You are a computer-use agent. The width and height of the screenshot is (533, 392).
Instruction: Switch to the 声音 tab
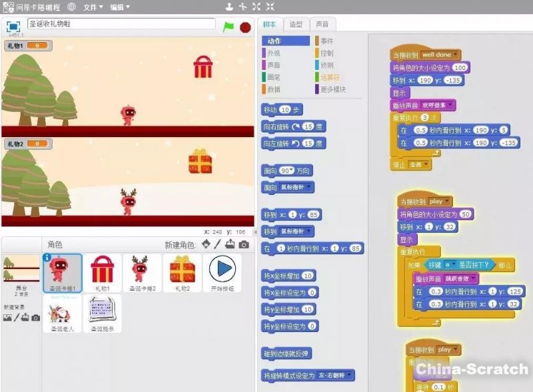322,24
